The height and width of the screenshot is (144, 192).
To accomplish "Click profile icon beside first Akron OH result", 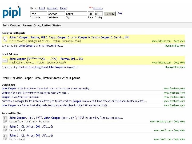I will click(x=5, y=128).
